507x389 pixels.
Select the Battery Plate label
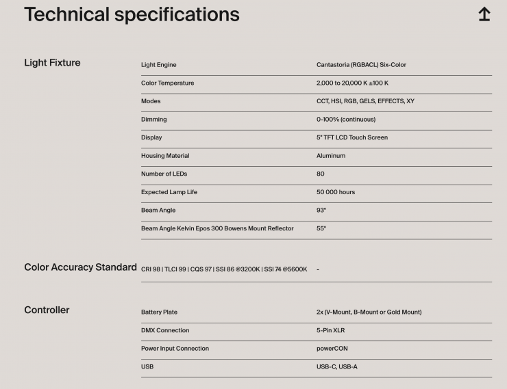coord(159,312)
